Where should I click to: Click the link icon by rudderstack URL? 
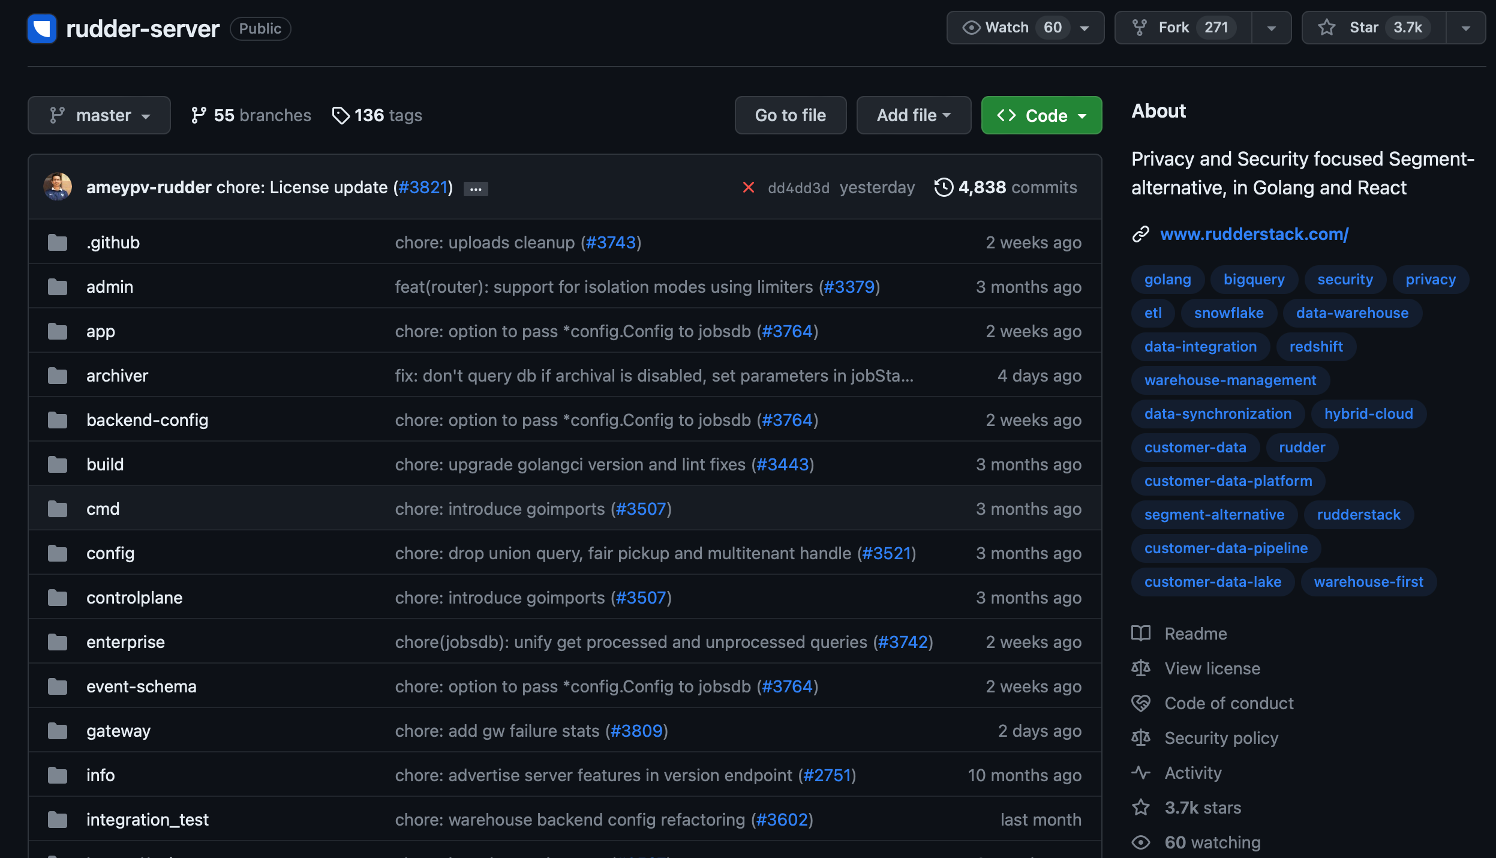1140,234
